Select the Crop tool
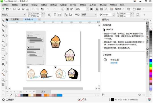Viewport: 153px width, 103px height. [x=3, y=31]
